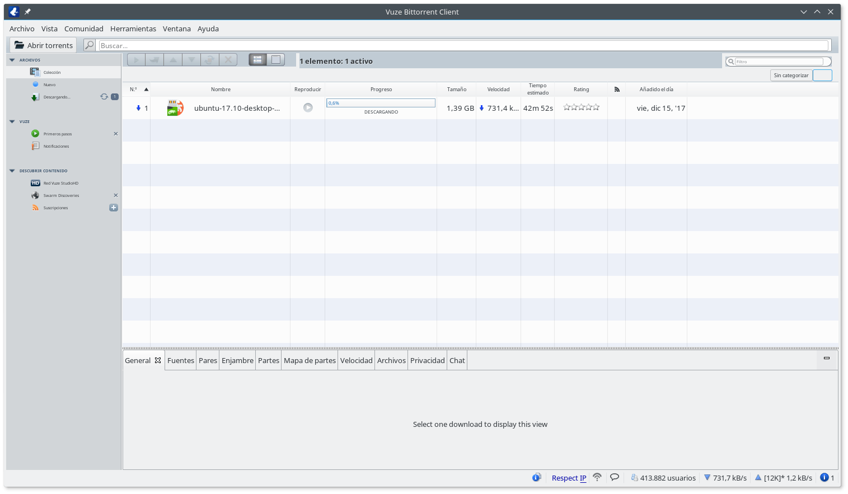The height and width of the screenshot is (494, 848).
Task: Sort by the Velocidad column header
Action: pyautogui.click(x=498, y=90)
